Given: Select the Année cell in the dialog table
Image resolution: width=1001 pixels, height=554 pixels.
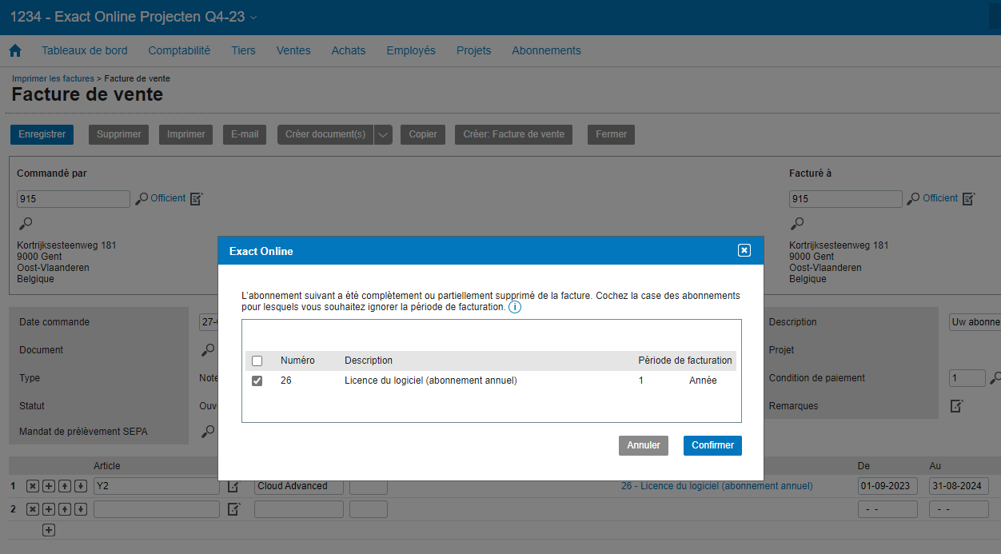Looking at the screenshot, I should point(703,381).
